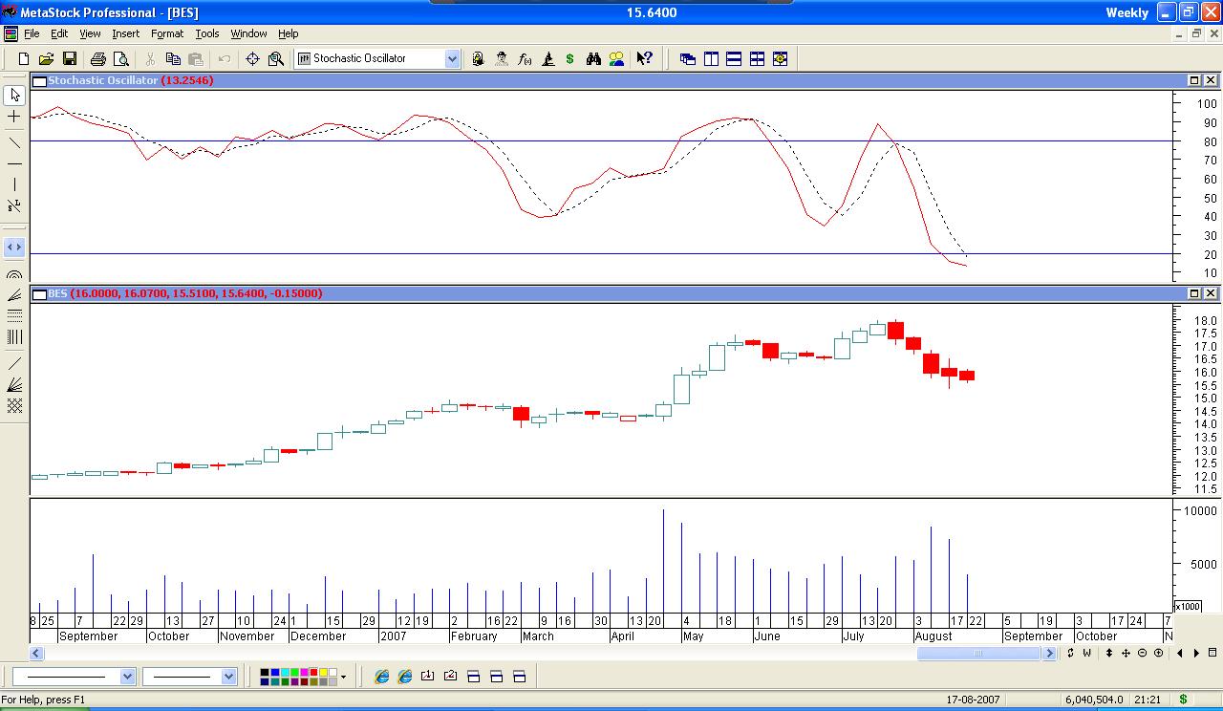Click the scroll right arrow of chart scrollbar
Viewport: 1223px width, 711px height.
(1049, 654)
